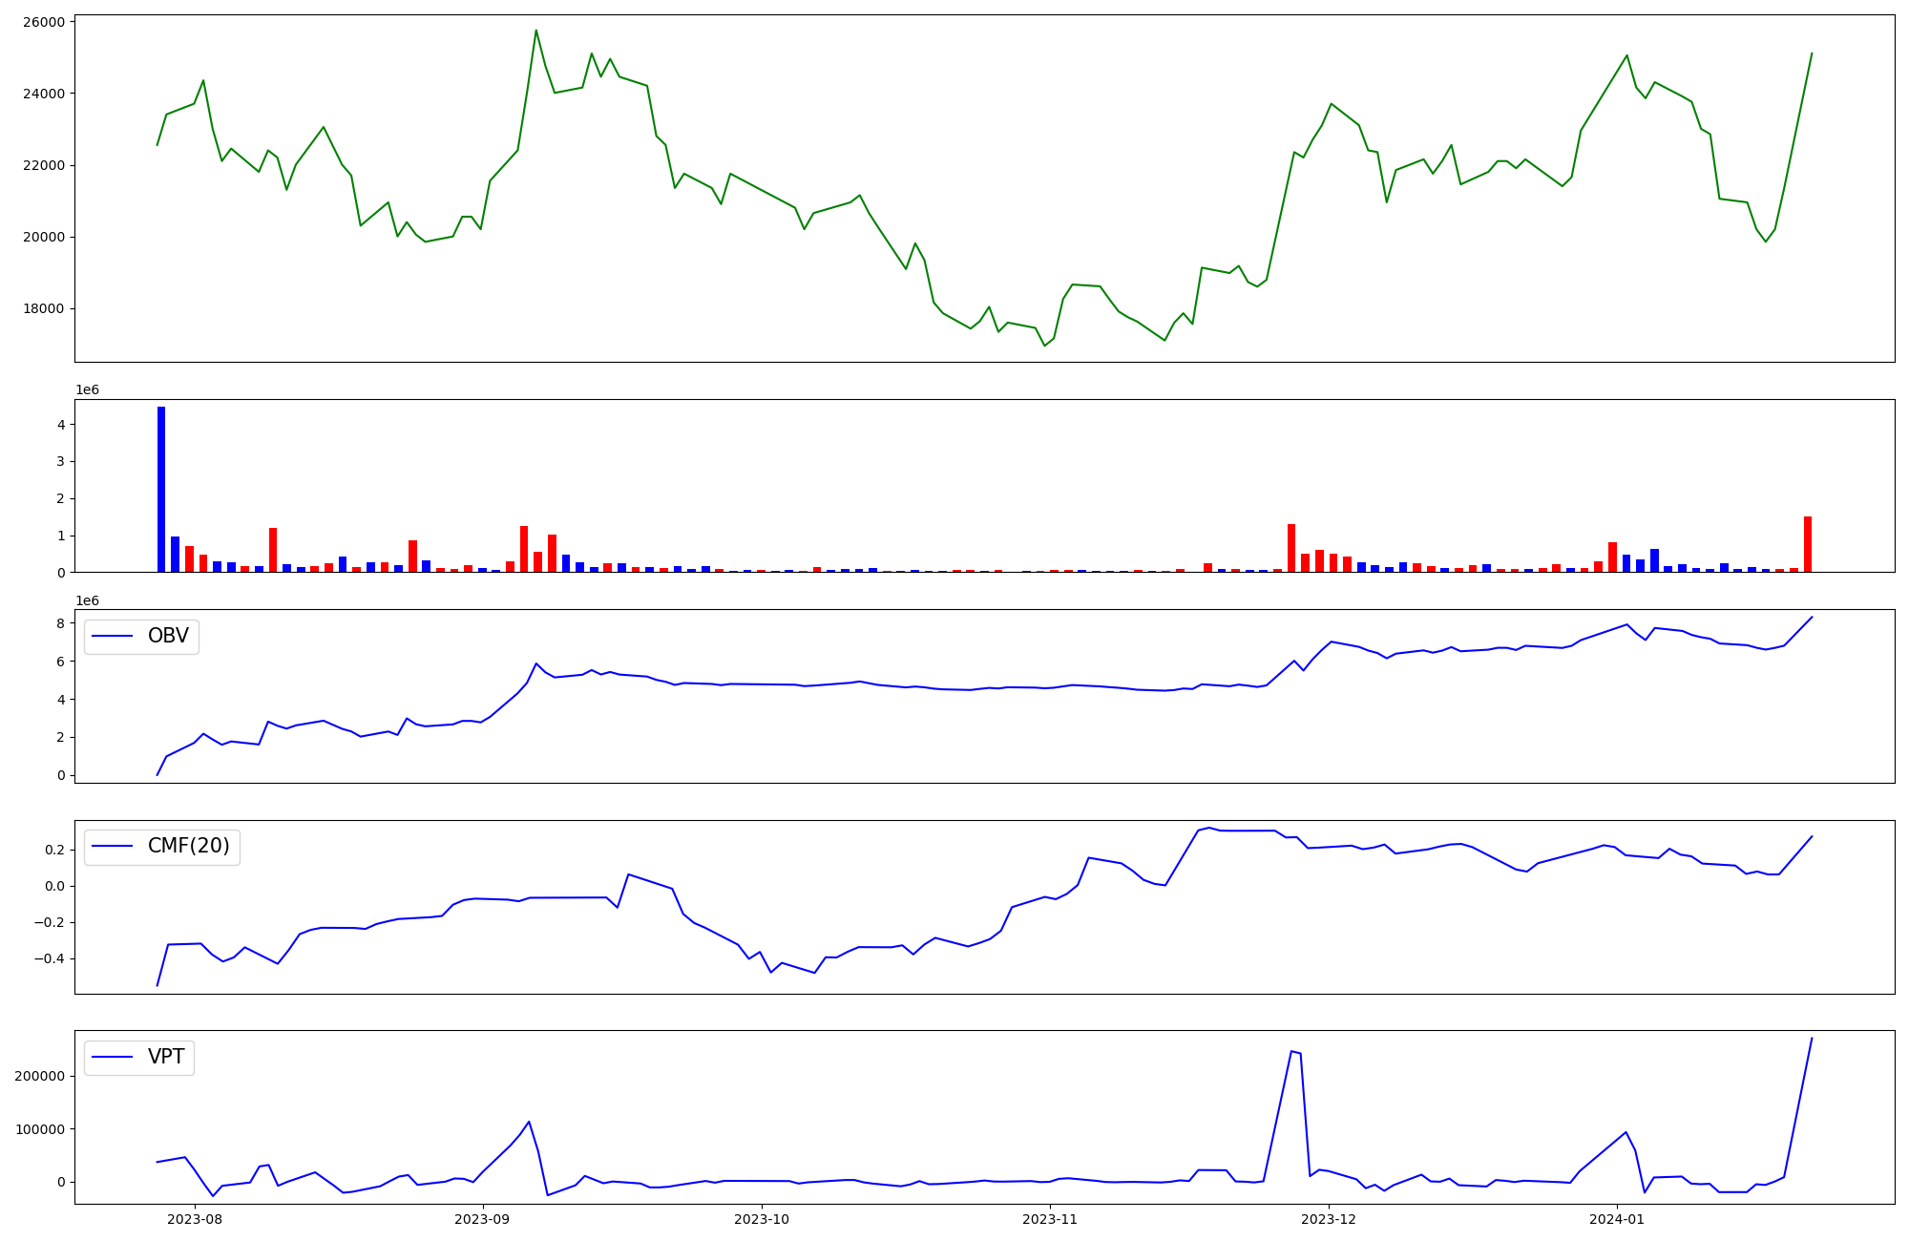Viewport: 1909px width, 1241px height.
Task: Select the 2023-12 date tick label
Action: pyautogui.click(x=1329, y=1219)
